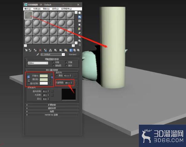Click the map button beside 漫反射 swatch
Viewport: 186px width, 147px height.
coord(50,79)
